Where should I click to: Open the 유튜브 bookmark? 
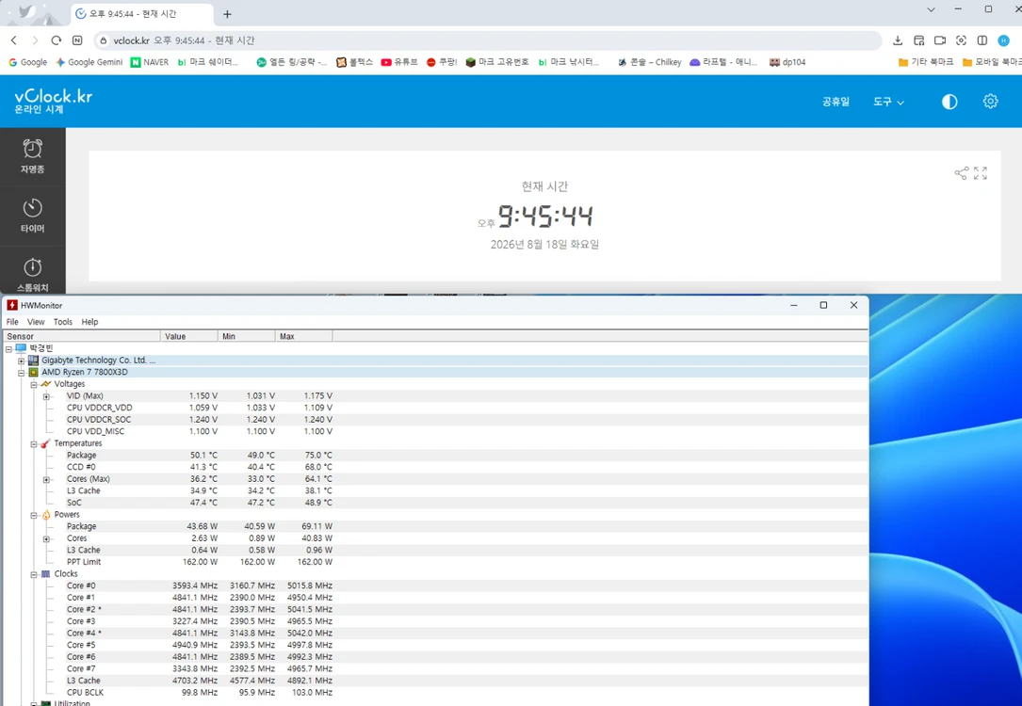398,62
